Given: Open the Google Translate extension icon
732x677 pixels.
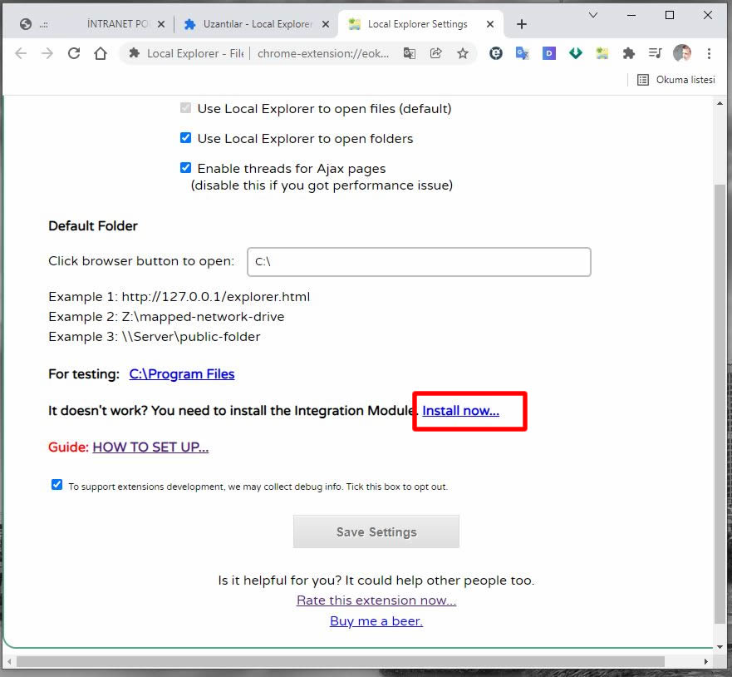Looking at the screenshot, I should pyautogui.click(x=522, y=53).
